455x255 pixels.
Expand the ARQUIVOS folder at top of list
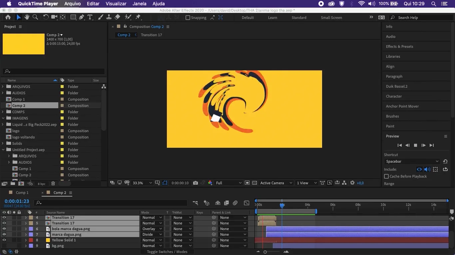click(3, 87)
